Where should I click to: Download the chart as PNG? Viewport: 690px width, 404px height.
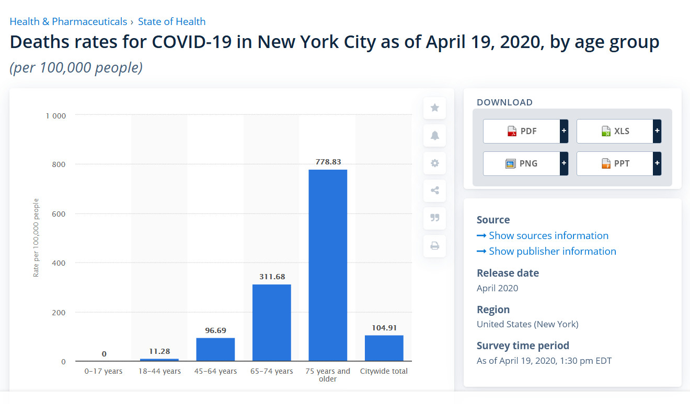tap(523, 163)
